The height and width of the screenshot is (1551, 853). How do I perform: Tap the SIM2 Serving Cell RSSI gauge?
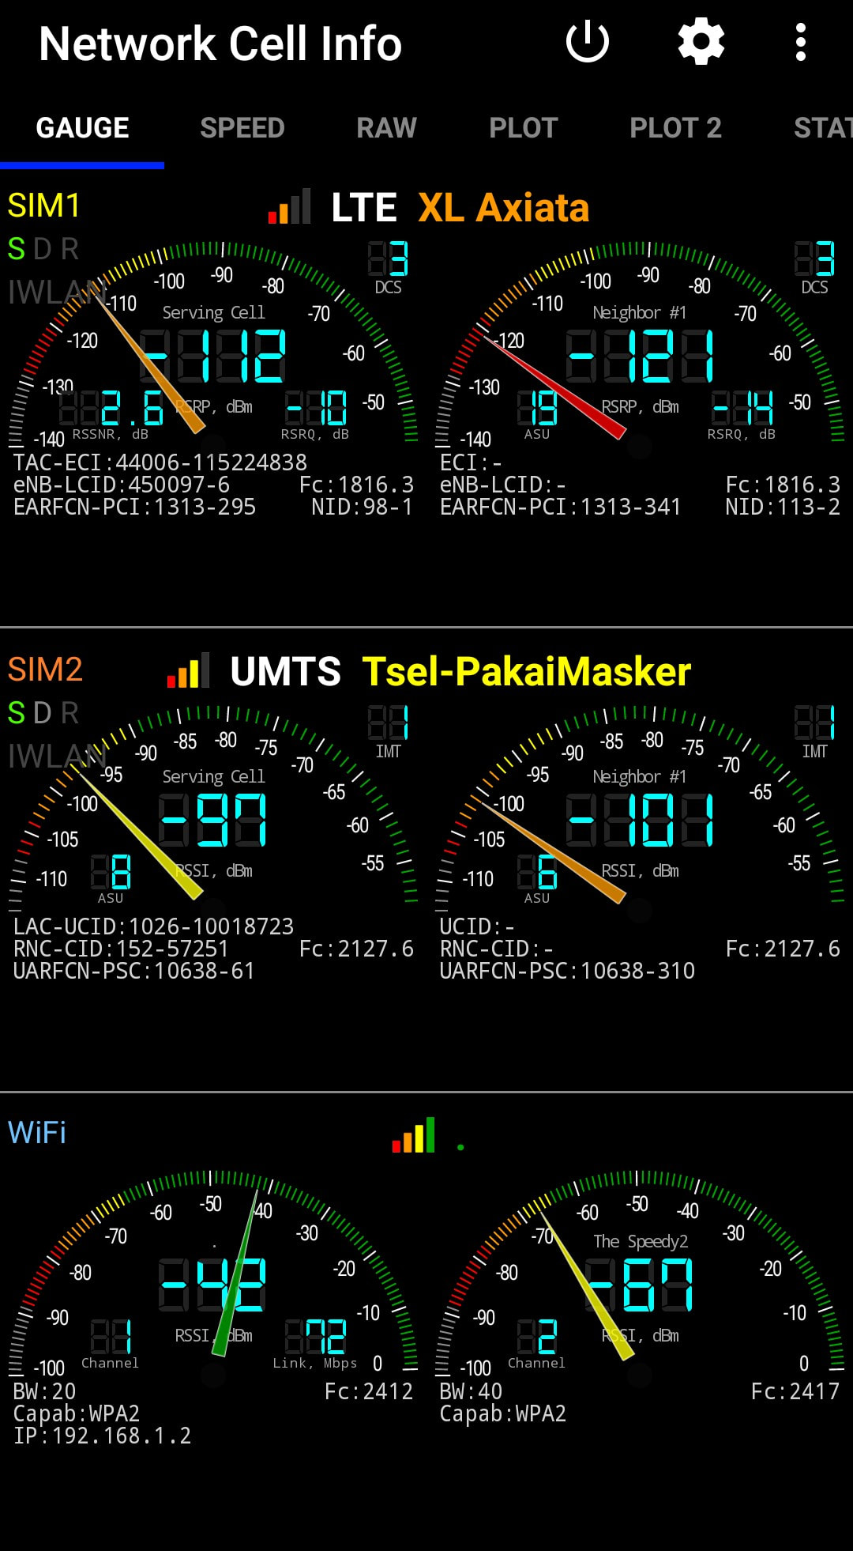tap(213, 808)
